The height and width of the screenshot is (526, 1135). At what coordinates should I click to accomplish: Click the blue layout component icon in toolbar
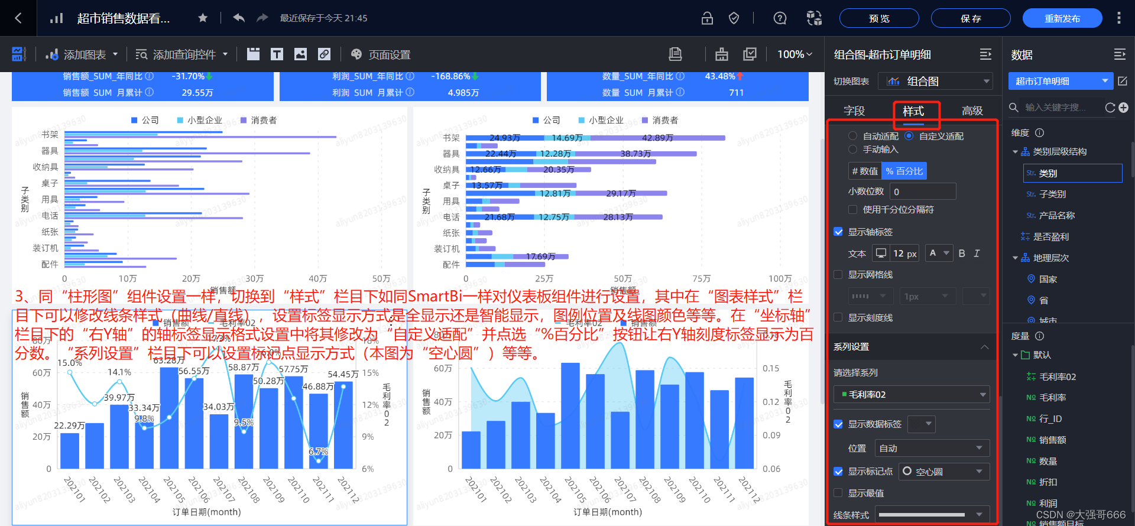tap(19, 54)
